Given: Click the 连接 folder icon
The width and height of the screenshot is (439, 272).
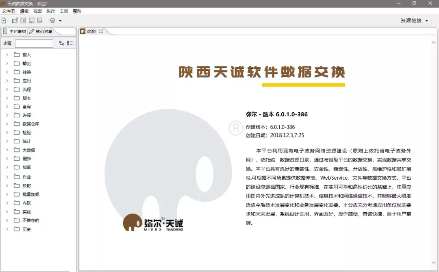Looking at the screenshot, I should [17, 115].
